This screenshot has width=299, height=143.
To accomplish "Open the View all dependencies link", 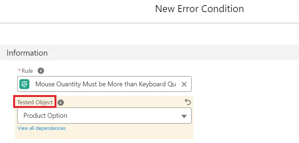I will (41, 128).
